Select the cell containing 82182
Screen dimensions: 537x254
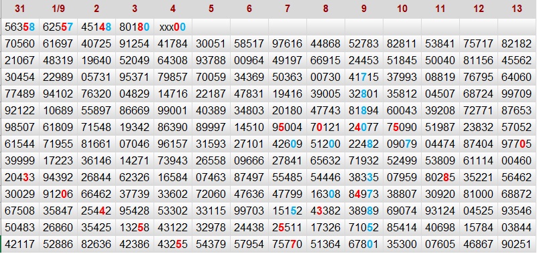[x=517, y=43]
